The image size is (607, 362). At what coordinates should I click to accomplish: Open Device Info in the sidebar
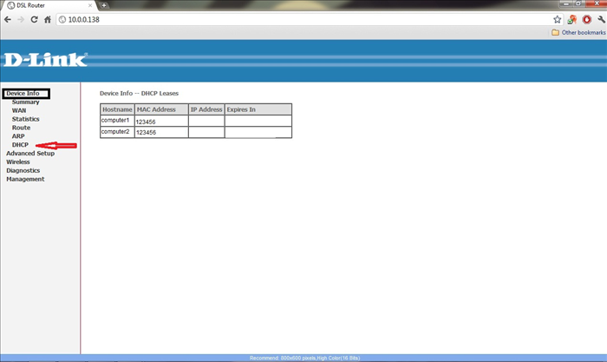23,93
